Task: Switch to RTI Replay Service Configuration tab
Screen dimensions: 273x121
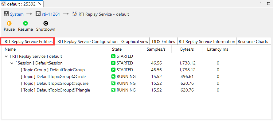Action: [88, 41]
